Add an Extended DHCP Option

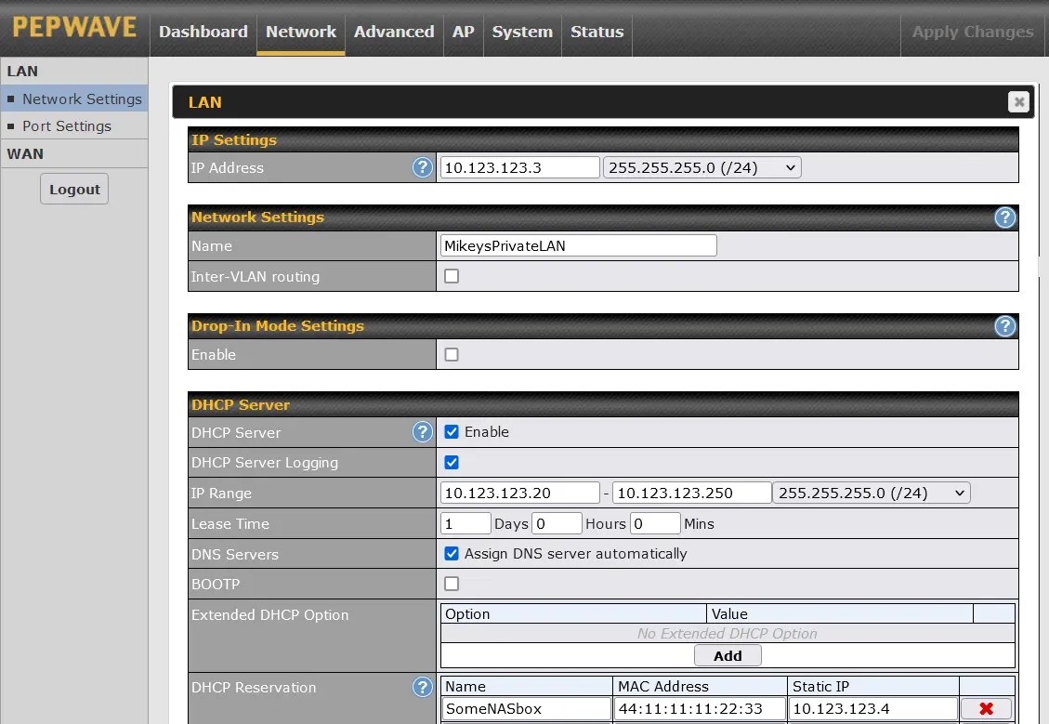click(728, 654)
